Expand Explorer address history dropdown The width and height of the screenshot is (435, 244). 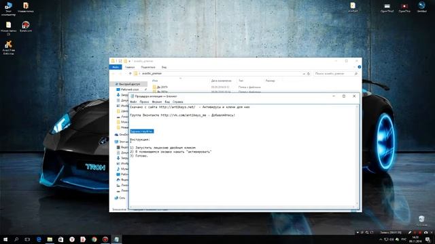(x=304, y=74)
